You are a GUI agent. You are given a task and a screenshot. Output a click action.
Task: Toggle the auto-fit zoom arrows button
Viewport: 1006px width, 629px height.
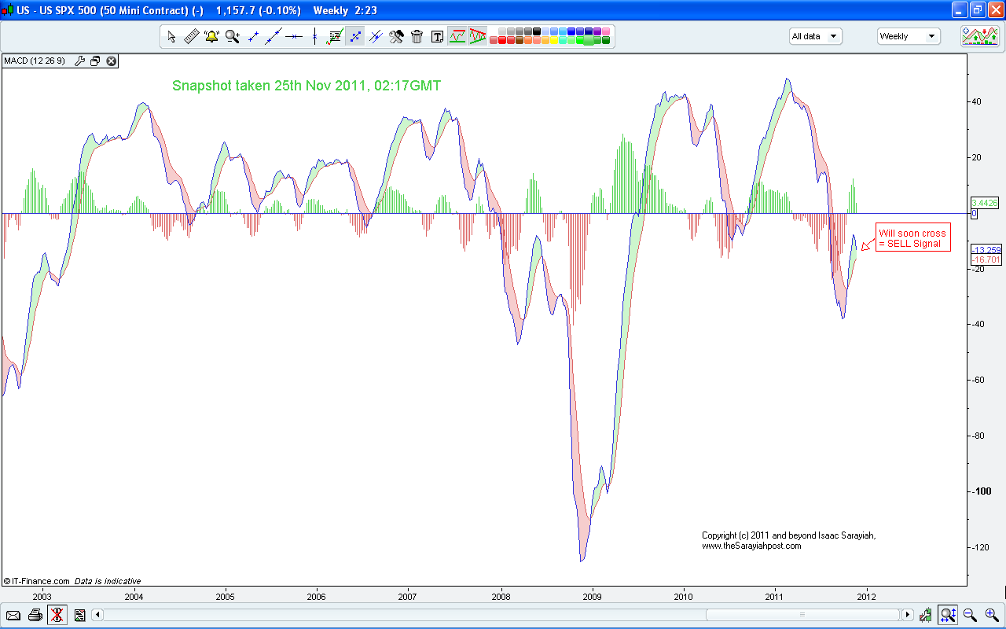948,615
